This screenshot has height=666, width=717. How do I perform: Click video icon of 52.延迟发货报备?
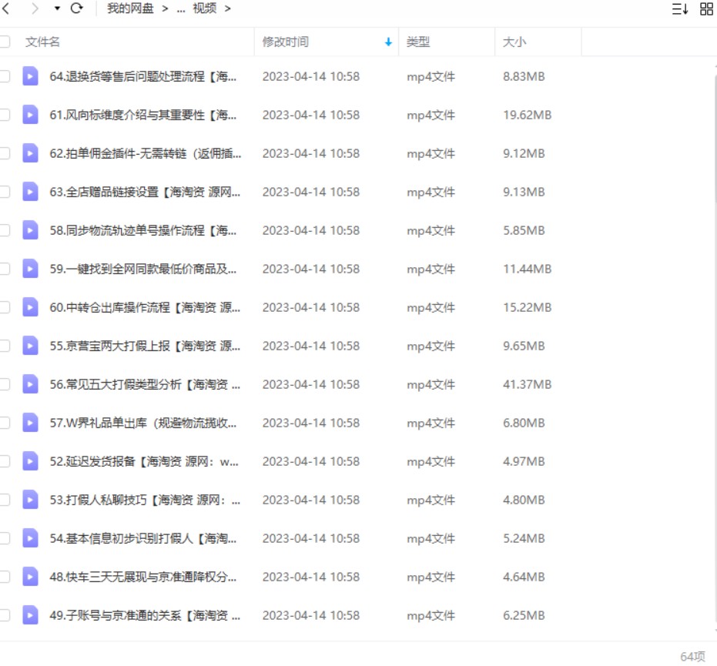[30, 461]
